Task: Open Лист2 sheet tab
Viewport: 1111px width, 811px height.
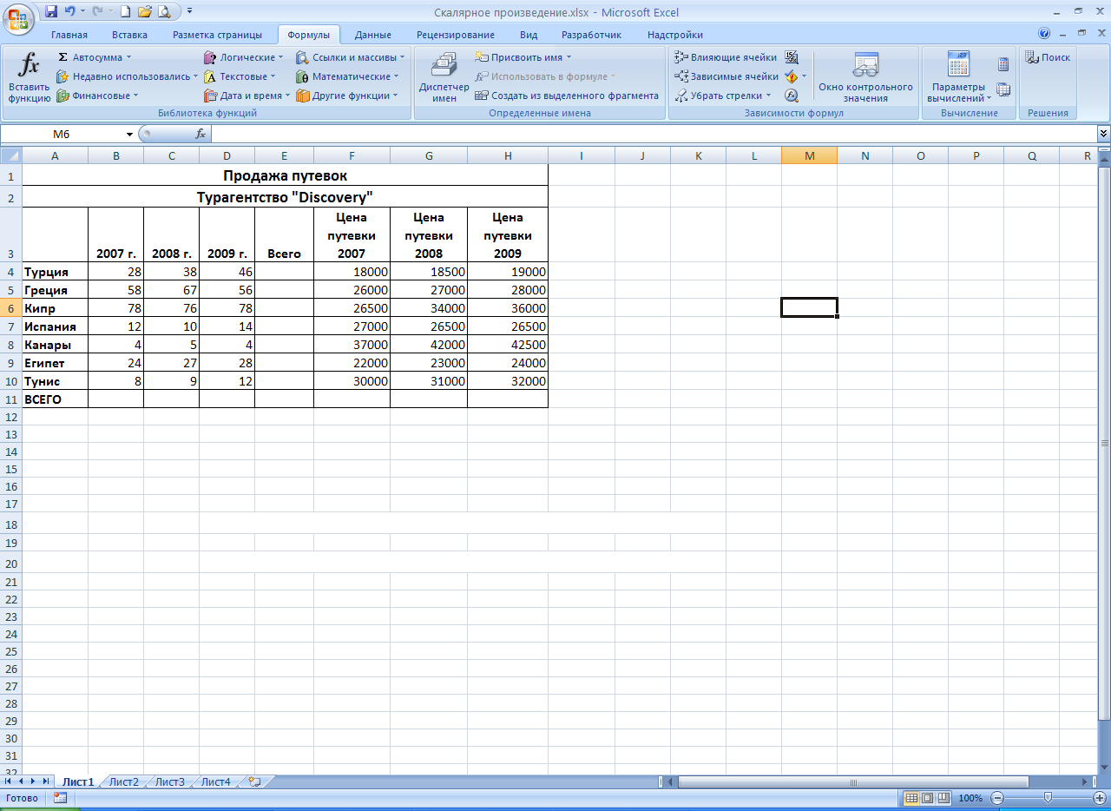Action: point(124,781)
